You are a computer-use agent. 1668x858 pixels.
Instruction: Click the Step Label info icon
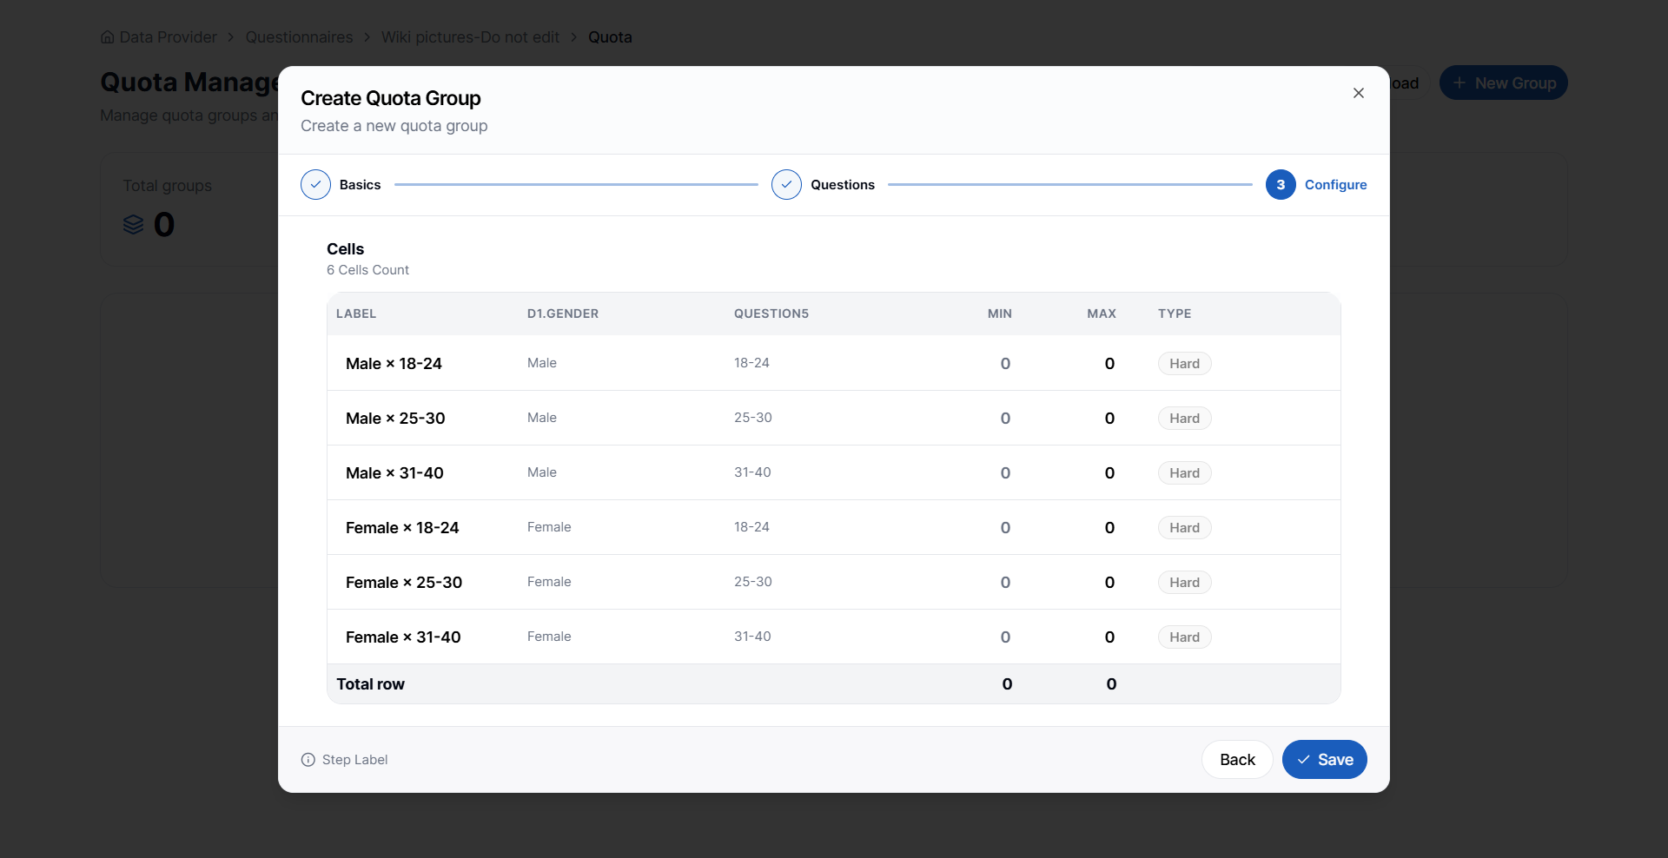point(308,760)
